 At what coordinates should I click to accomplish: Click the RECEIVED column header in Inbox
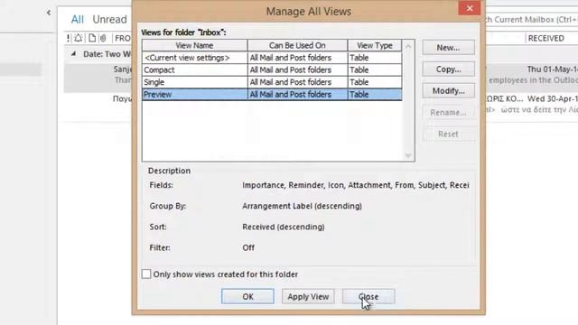click(x=545, y=38)
